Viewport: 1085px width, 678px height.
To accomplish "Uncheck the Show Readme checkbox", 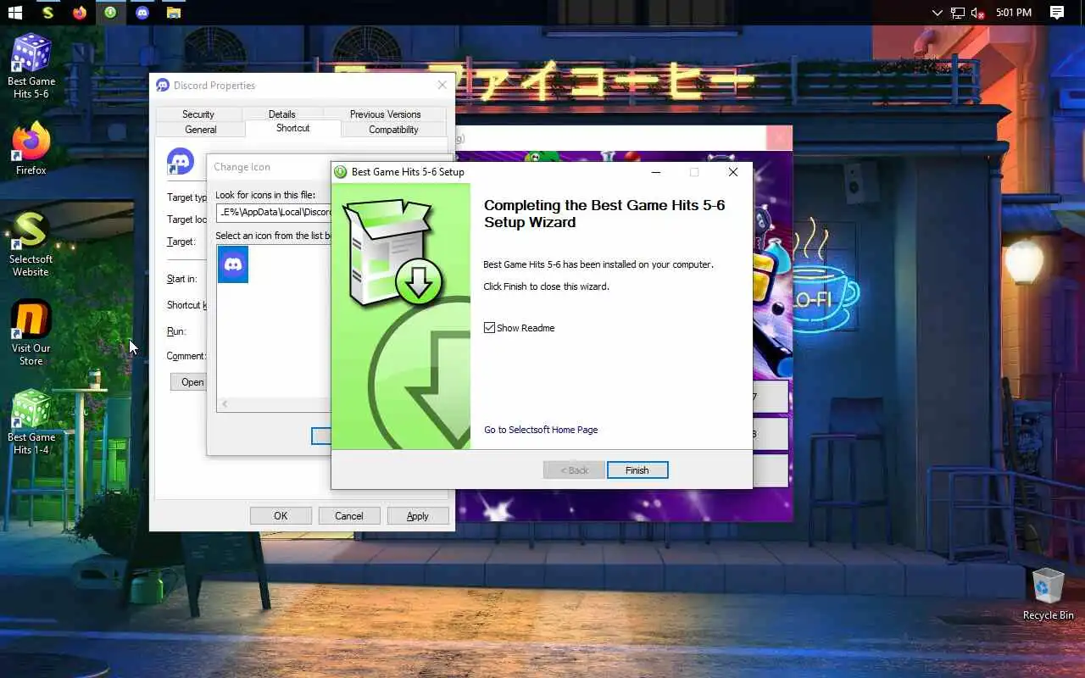I will [x=489, y=328].
